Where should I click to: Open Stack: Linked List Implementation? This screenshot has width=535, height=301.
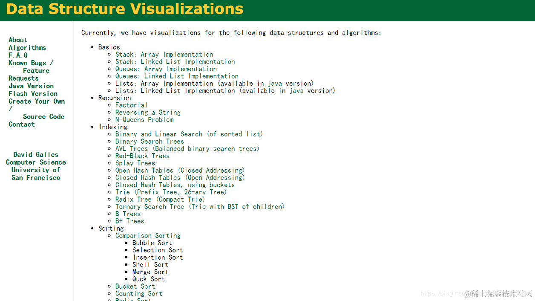point(175,62)
